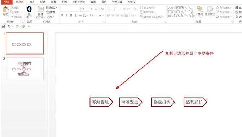Select the 雾海夜航 pentagon shape
This screenshot has width=242, height=137.
coord(101,102)
